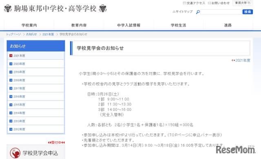Click the 日時:3月26日(土) text
This screenshot has height=159, width=261.
tap(103, 94)
